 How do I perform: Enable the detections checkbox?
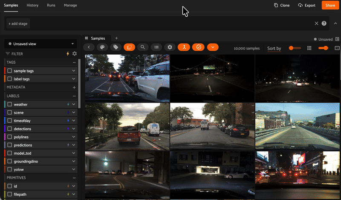click(9, 129)
